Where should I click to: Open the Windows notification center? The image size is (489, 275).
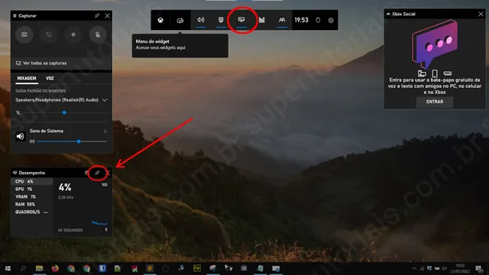tap(479, 268)
